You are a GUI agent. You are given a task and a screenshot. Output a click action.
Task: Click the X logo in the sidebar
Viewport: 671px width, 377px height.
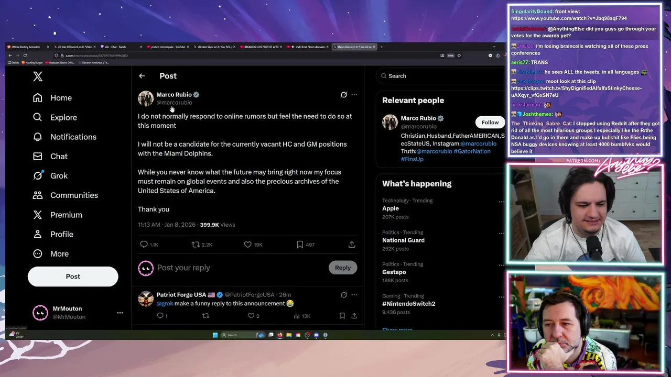pos(38,76)
